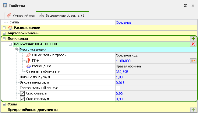
Task: Click the Свойства panel icon
Action: (x=5, y=6)
